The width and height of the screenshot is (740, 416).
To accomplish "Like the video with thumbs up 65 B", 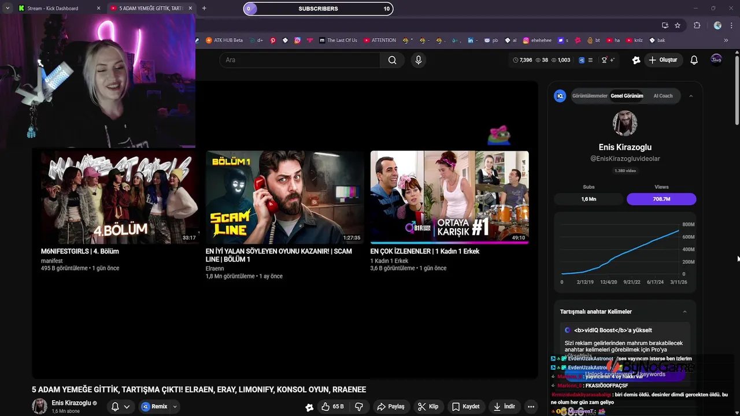I will pyautogui.click(x=332, y=407).
